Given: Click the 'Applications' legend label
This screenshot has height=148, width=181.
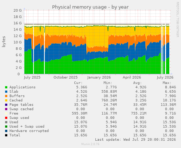Looking at the screenshot, I should point(23,87).
